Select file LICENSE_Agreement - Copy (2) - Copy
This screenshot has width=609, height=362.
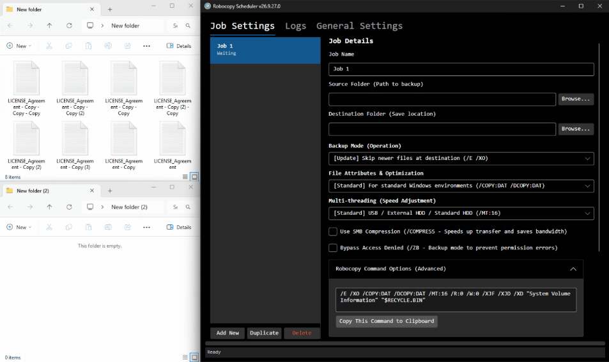(173, 89)
